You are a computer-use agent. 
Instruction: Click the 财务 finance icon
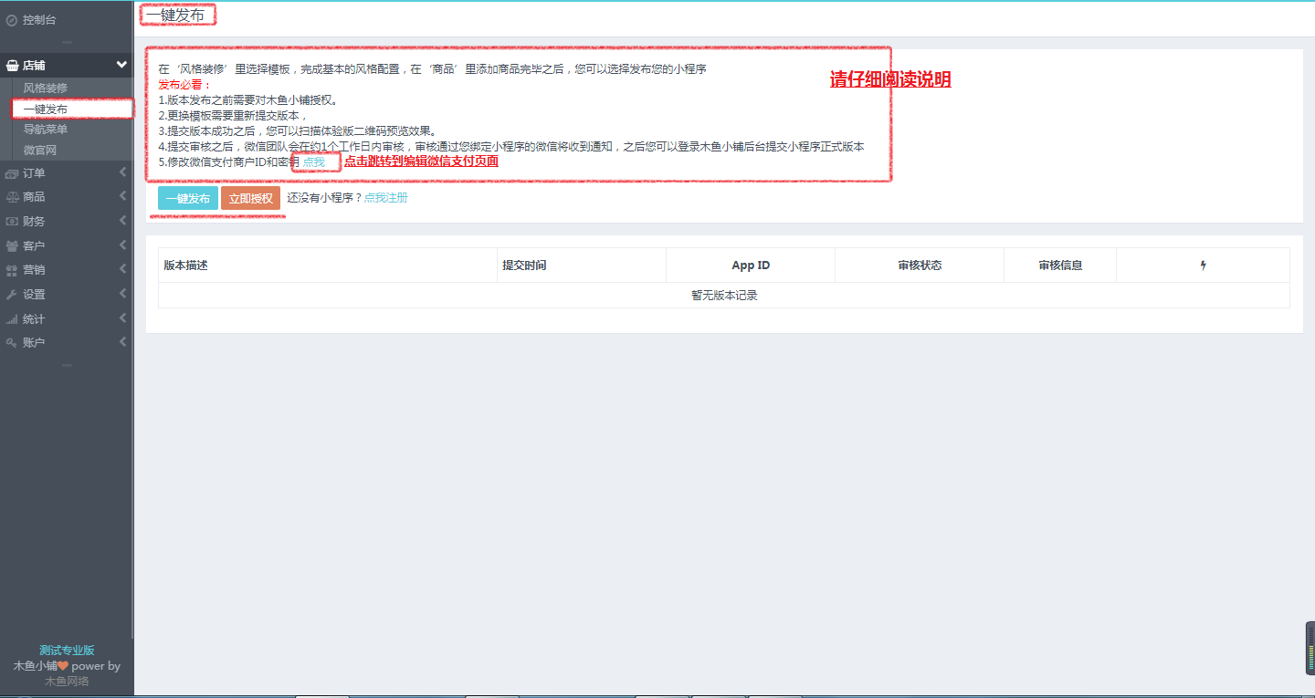tap(11, 220)
